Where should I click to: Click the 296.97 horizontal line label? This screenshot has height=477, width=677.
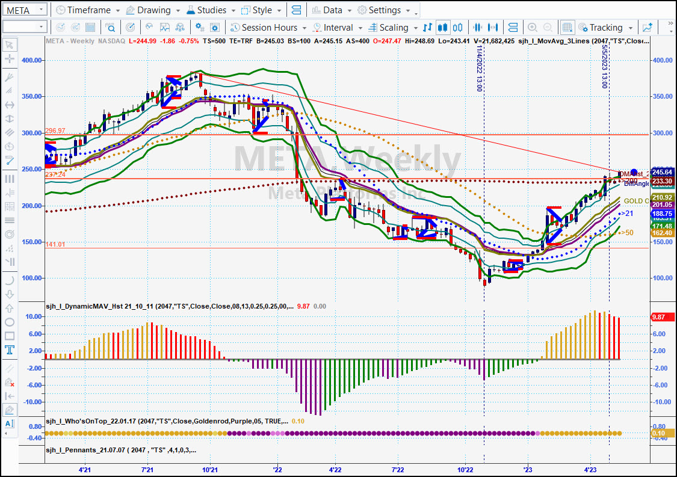pos(55,131)
